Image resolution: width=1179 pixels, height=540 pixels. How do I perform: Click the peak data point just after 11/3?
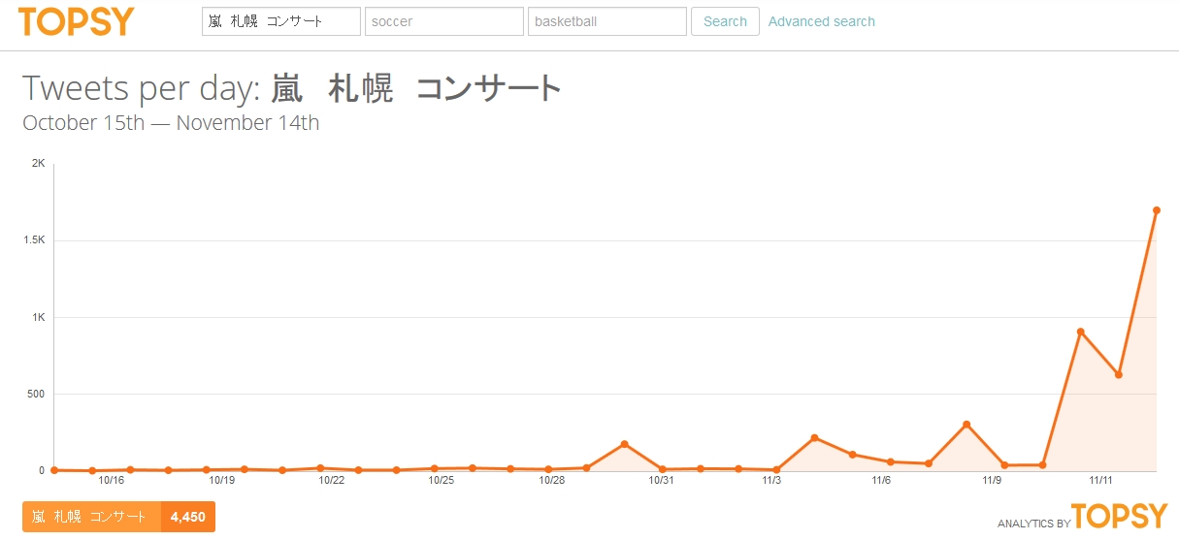[x=814, y=438]
